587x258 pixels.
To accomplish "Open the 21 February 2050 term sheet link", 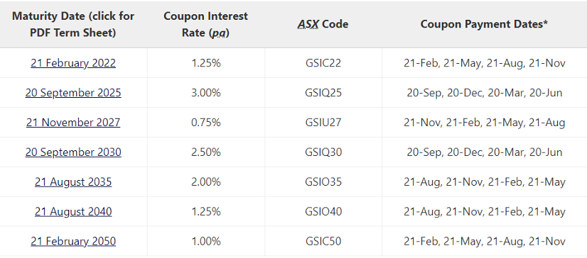I will tap(73, 242).
